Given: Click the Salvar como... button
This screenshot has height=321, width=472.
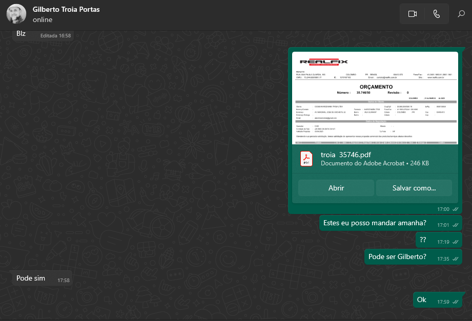Looking at the screenshot, I should (x=414, y=188).
